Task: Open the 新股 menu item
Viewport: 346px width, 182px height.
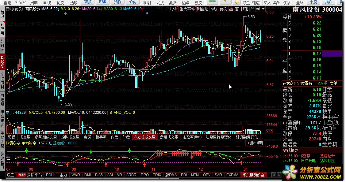Action: pos(198,3)
